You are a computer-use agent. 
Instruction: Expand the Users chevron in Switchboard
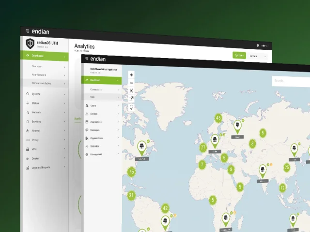coord(118,106)
